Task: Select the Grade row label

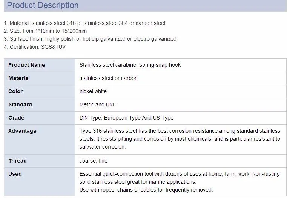Action: 16,118
